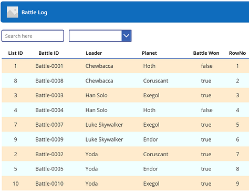Click Coruscant in the Battle-0008 row
The image size is (249, 192).
coord(155,80)
